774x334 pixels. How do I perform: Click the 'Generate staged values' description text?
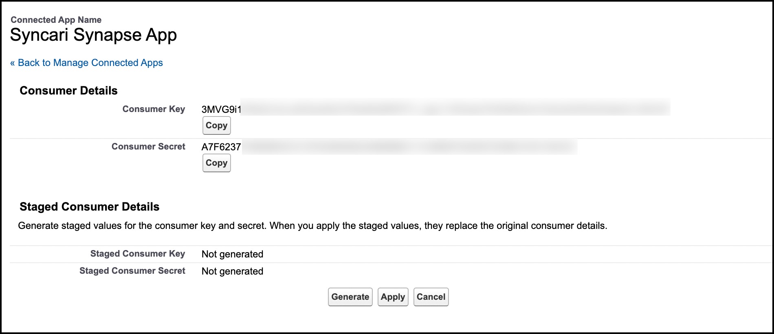(312, 226)
